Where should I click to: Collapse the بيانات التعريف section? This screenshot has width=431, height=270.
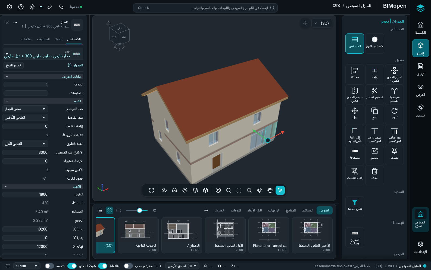click(x=43, y=77)
